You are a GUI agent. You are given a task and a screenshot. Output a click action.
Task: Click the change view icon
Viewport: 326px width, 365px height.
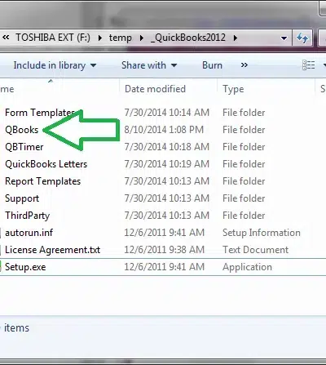(309, 65)
